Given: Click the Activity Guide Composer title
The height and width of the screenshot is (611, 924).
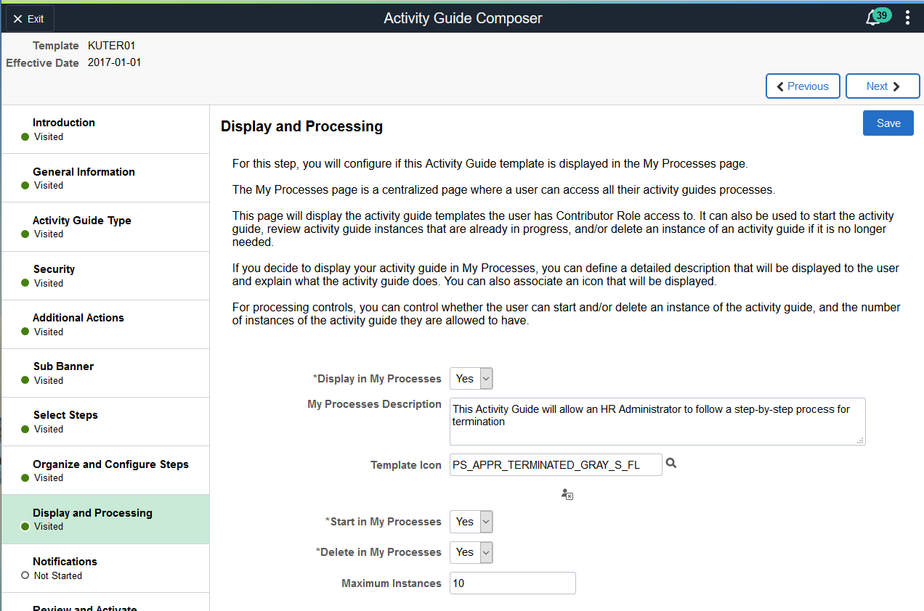Looking at the screenshot, I should (463, 18).
